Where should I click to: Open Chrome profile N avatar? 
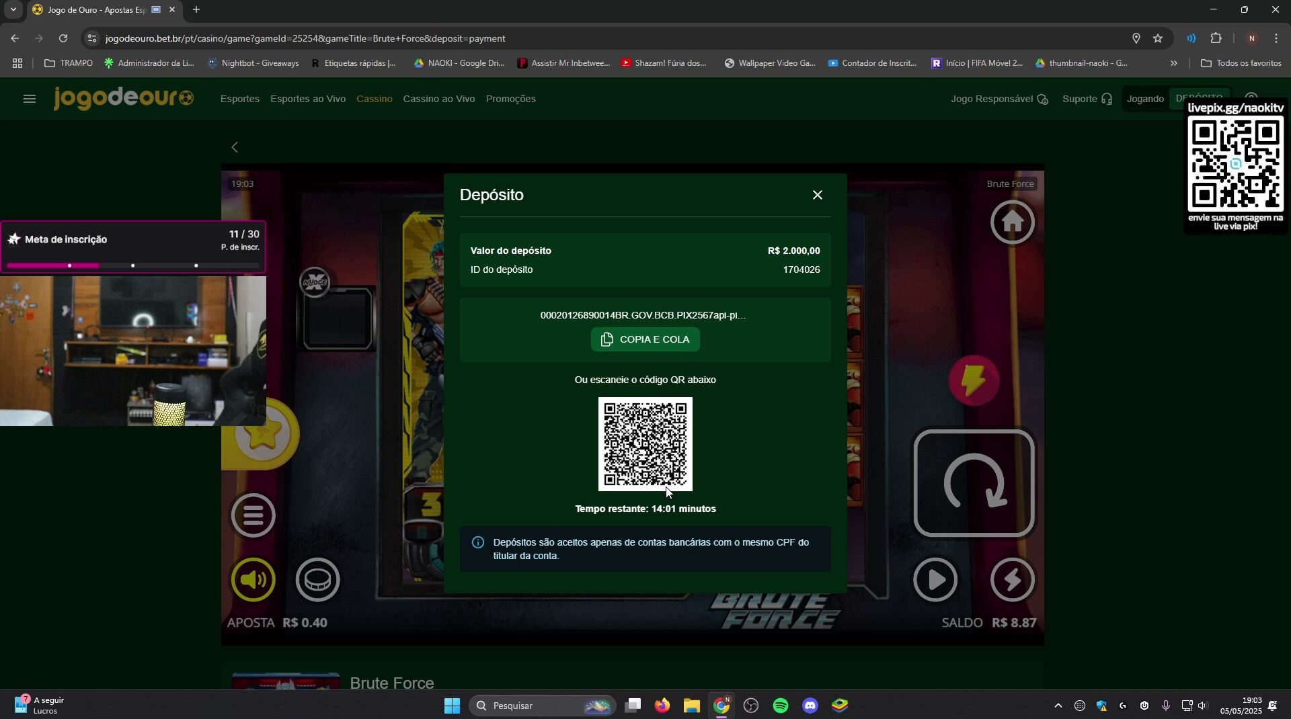tap(1251, 38)
